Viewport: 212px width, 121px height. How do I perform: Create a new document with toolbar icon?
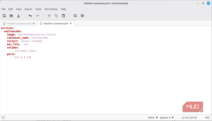(4, 16)
